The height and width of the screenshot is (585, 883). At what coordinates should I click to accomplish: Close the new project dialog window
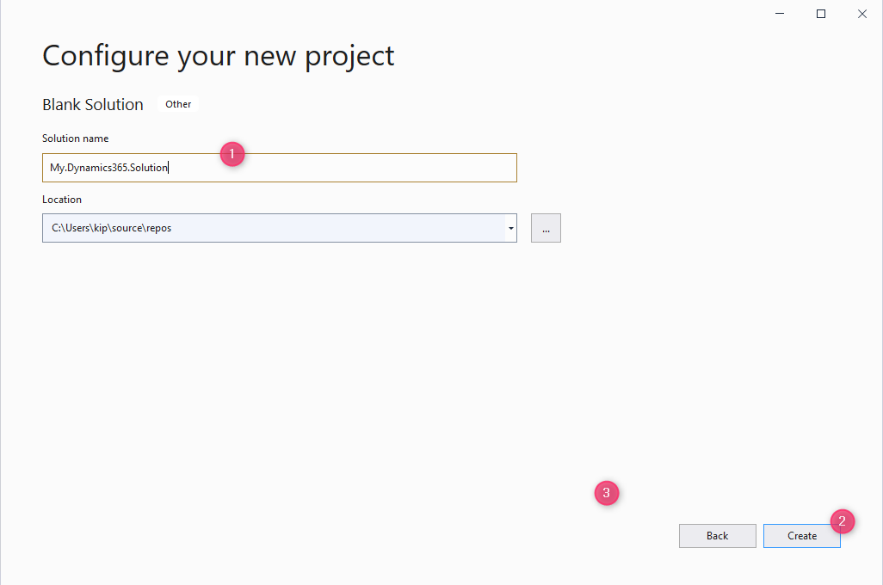click(x=862, y=14)
